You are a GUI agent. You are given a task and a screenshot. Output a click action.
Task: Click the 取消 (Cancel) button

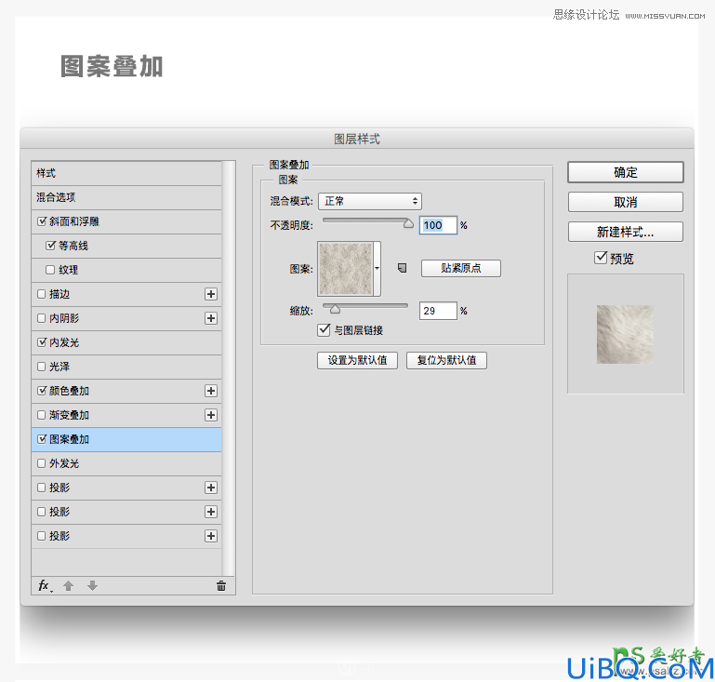point(625,202)
